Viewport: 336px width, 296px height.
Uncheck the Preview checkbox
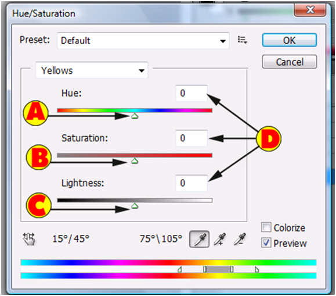click(x=266, y=242)
